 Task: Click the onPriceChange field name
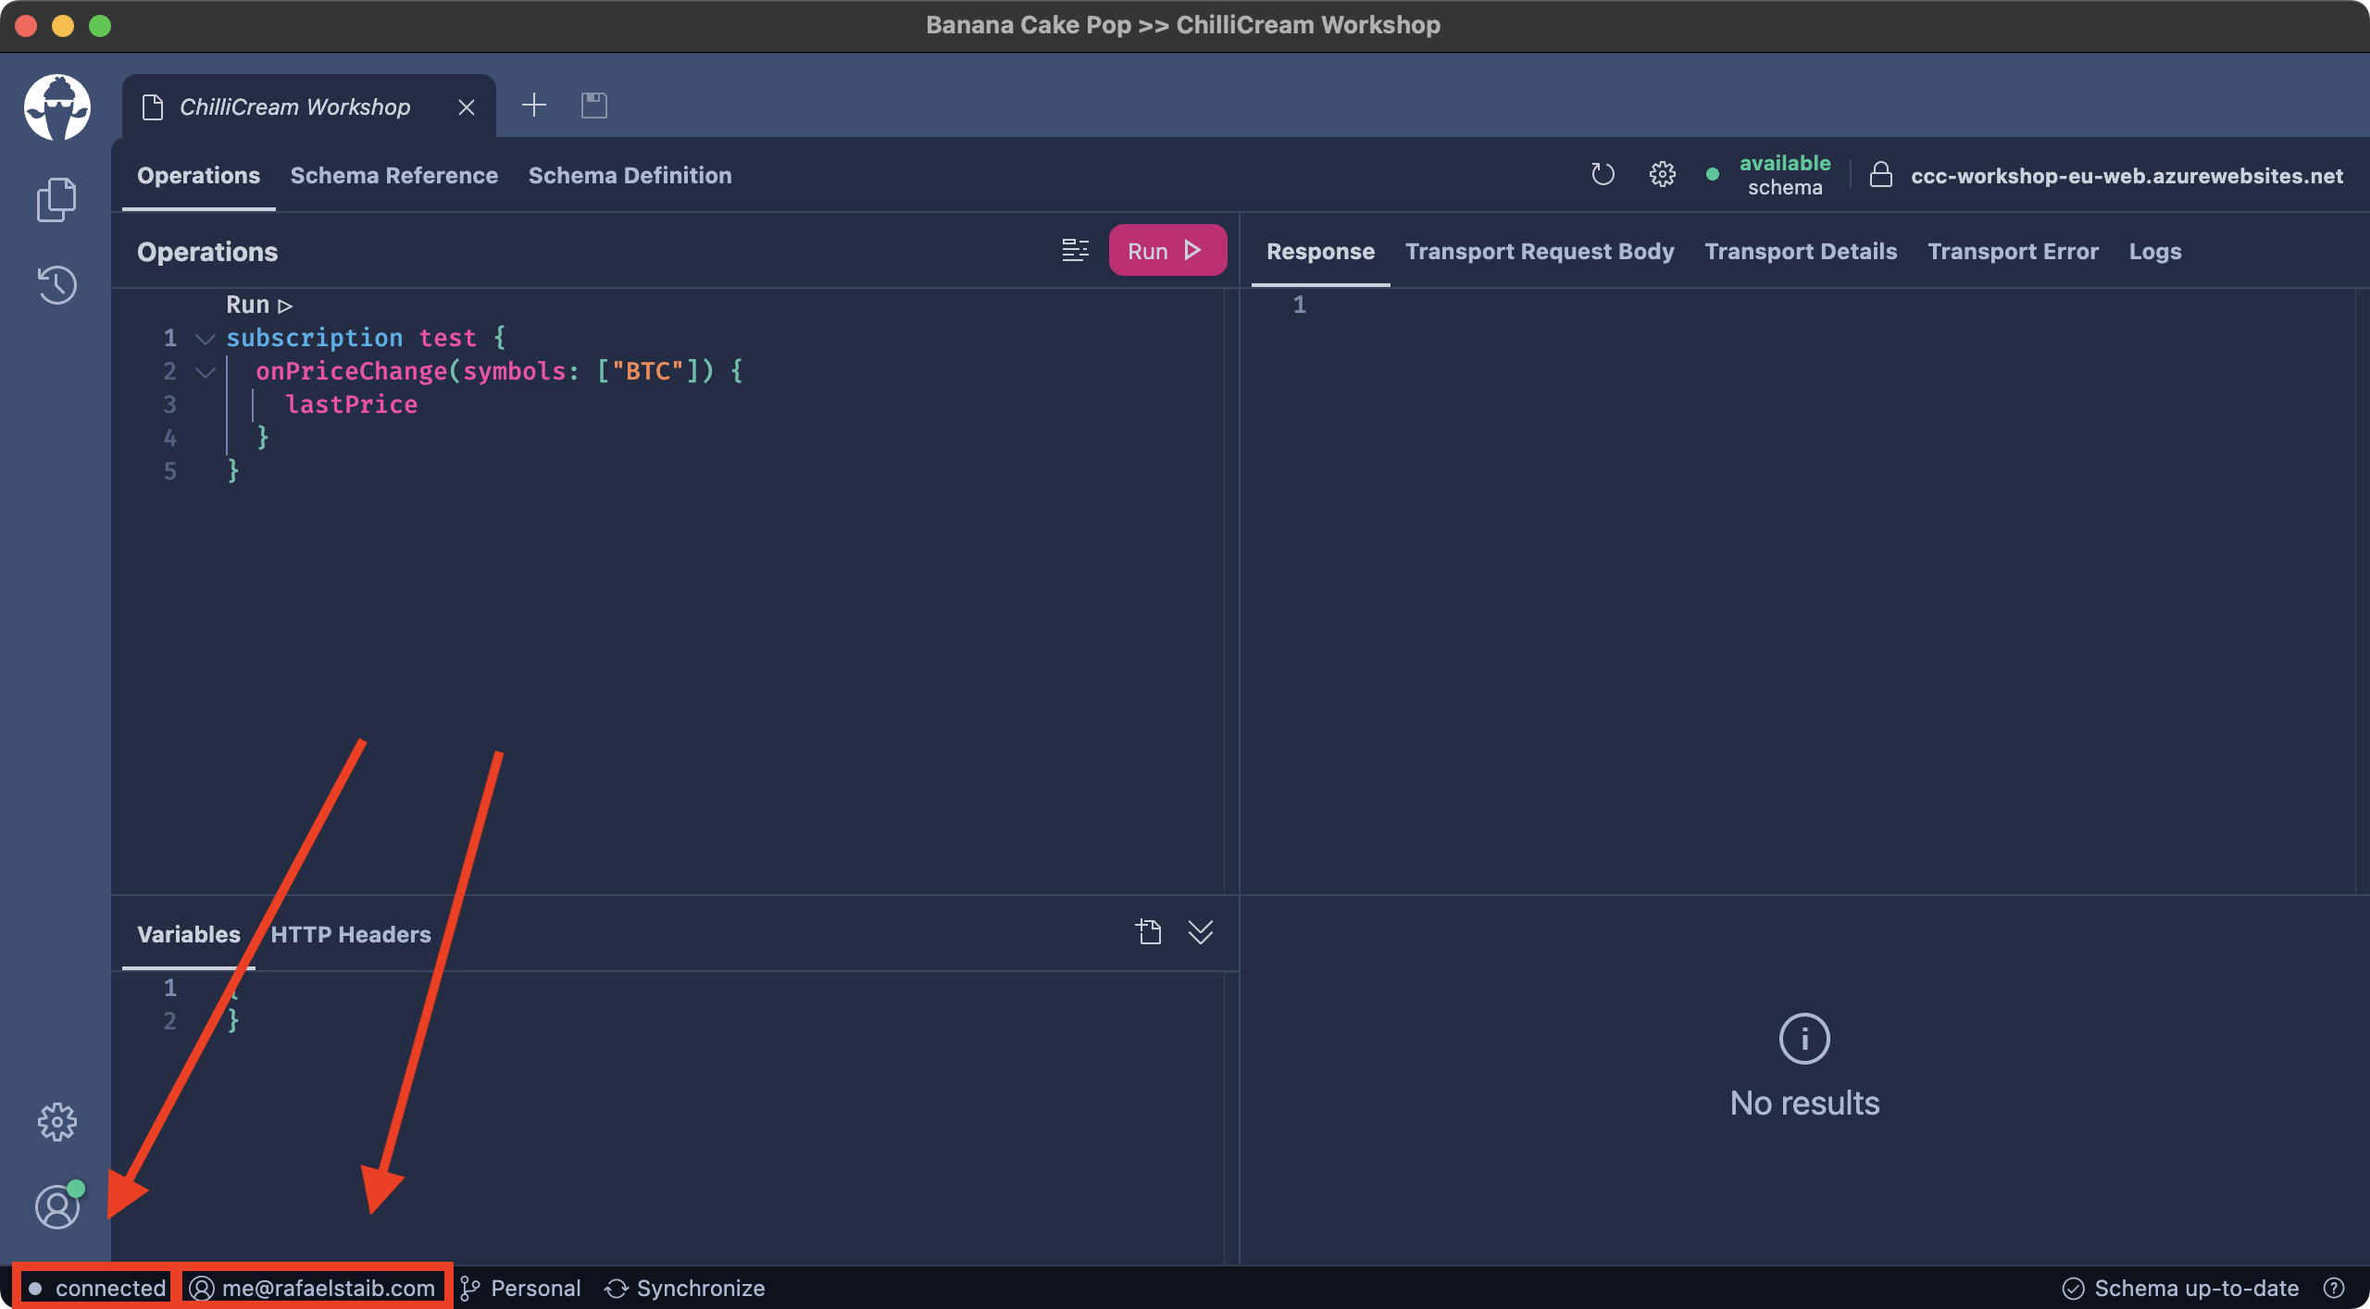click(352, 371)
